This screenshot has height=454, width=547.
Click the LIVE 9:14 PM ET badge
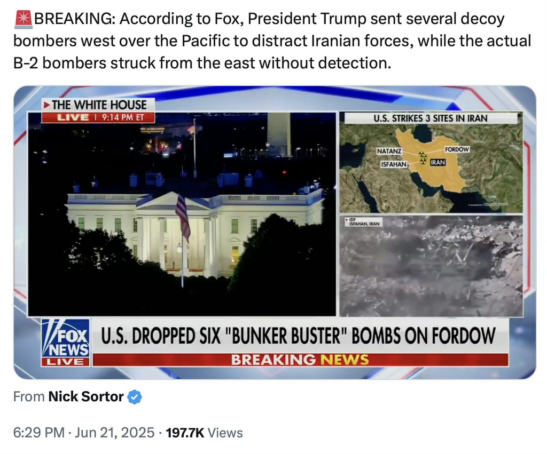(x=98, y=117)
